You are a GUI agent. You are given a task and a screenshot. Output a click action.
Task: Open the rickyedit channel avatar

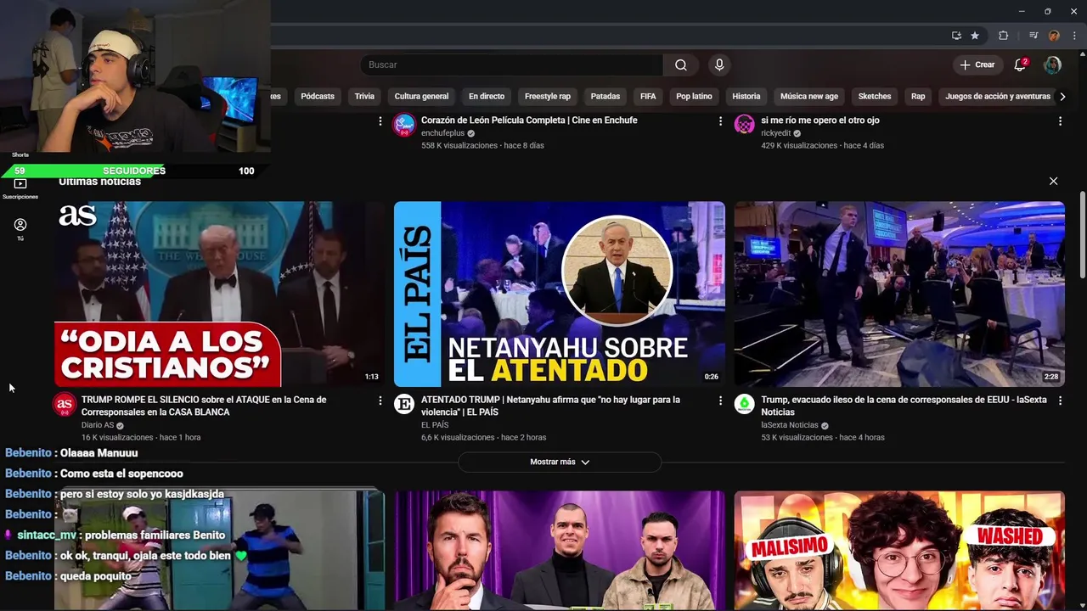tap(744, 125)
